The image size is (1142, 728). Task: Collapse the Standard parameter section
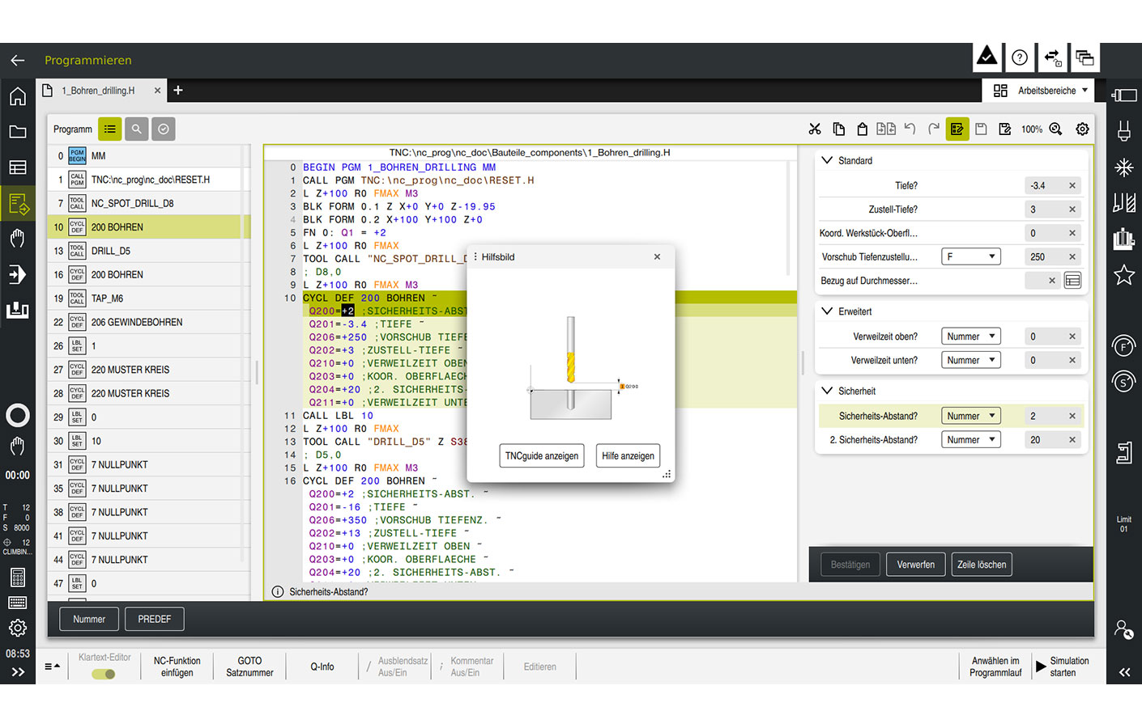click(827, 160)
